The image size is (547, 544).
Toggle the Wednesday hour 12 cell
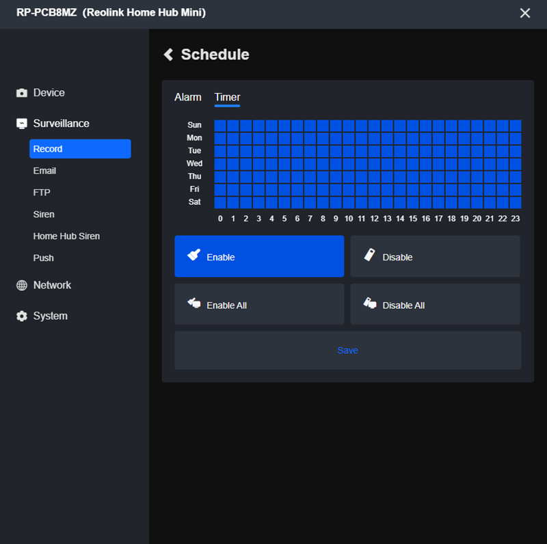point(374,164)
